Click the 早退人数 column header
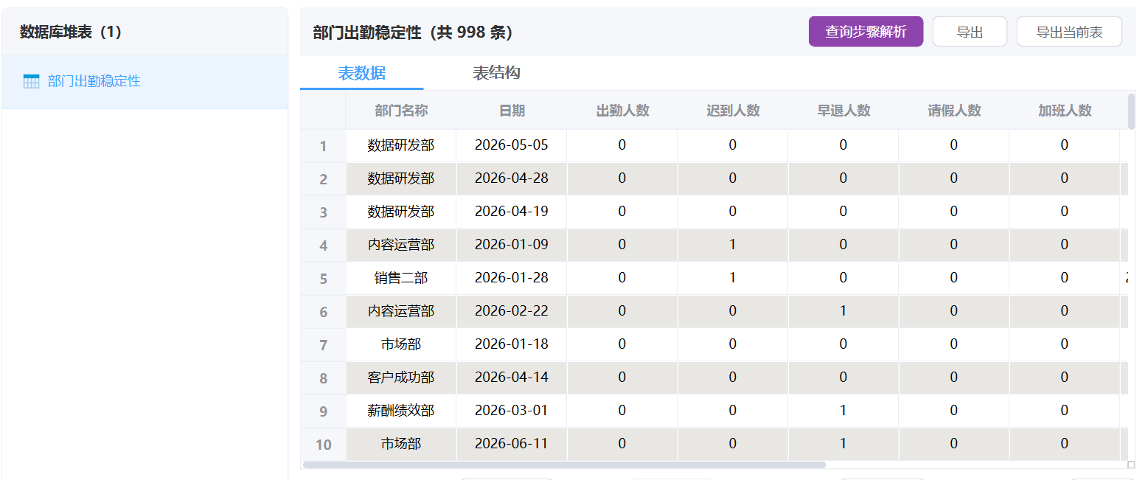The height and width of the screenshot is (480, 1148). tap(843, 111)
